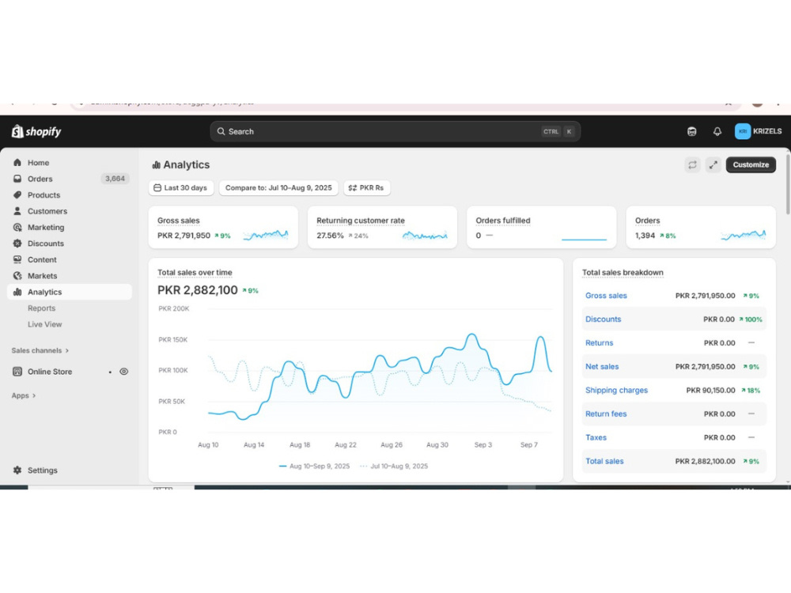Click the 3,664 orders count badge
The height and width of the screenshot is (593, 791).
click(115, 179)
